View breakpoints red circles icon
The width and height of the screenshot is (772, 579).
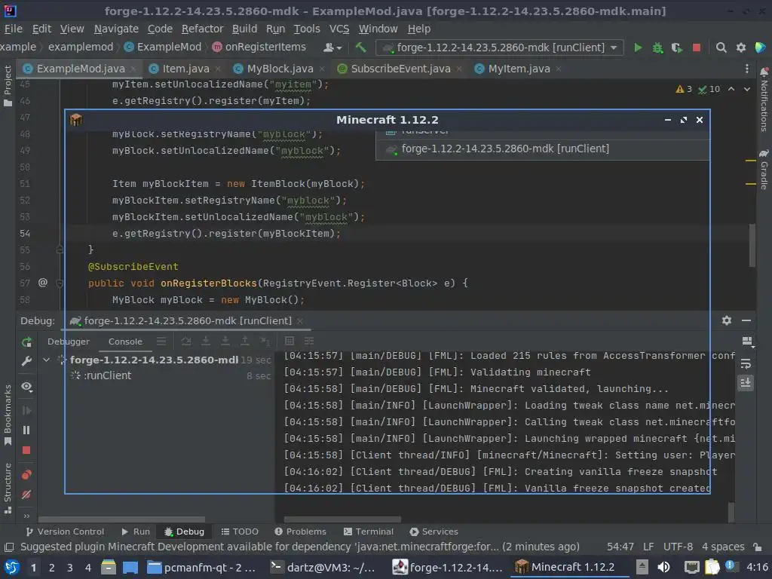click(26, 475)
